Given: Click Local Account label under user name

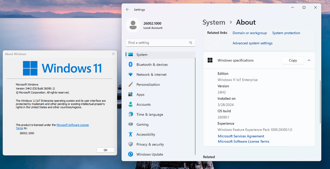Looking at the screenshot, I should 153,28.
